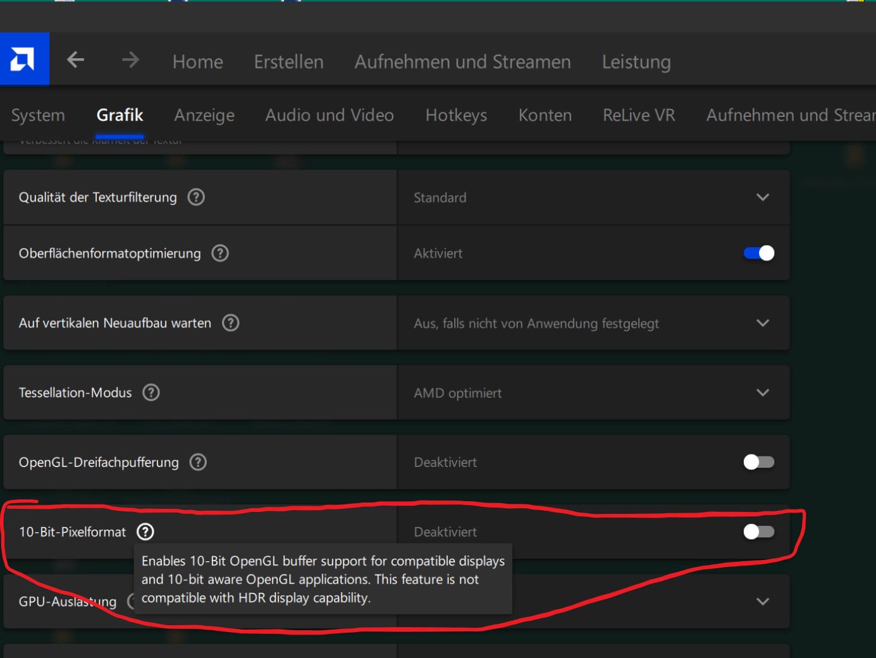Viewport: 876px width, 658px height.
Task: Click the GPU-Auslastung label
Action: (68, 602)
